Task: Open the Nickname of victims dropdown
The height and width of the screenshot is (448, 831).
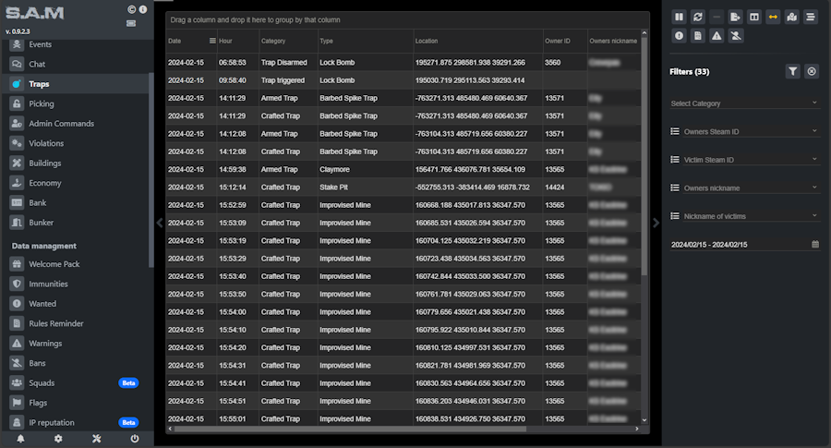Action: (744, 216)
